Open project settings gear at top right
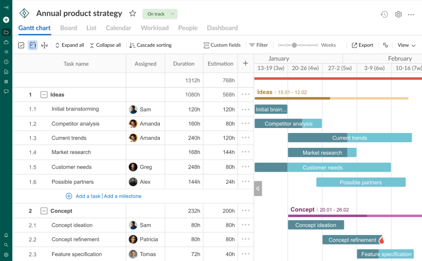 click(x=399, y=14)
